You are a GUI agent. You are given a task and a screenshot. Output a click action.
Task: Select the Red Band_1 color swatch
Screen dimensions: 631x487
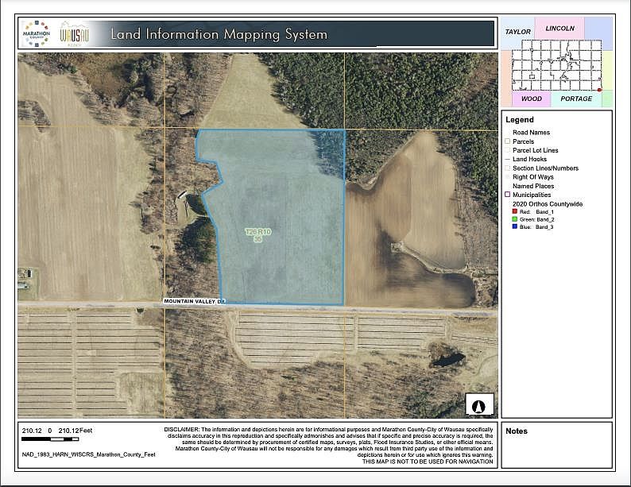(x=514, y=211)
